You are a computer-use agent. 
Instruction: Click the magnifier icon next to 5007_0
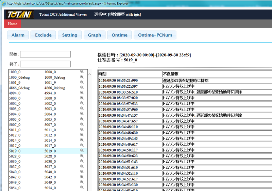click(82, 124)
